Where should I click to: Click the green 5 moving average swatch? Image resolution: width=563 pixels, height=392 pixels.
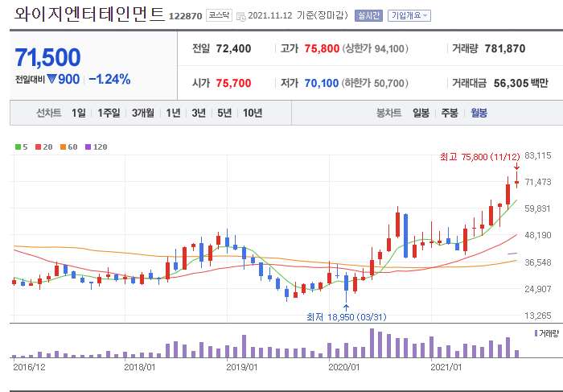click(18, 147)
